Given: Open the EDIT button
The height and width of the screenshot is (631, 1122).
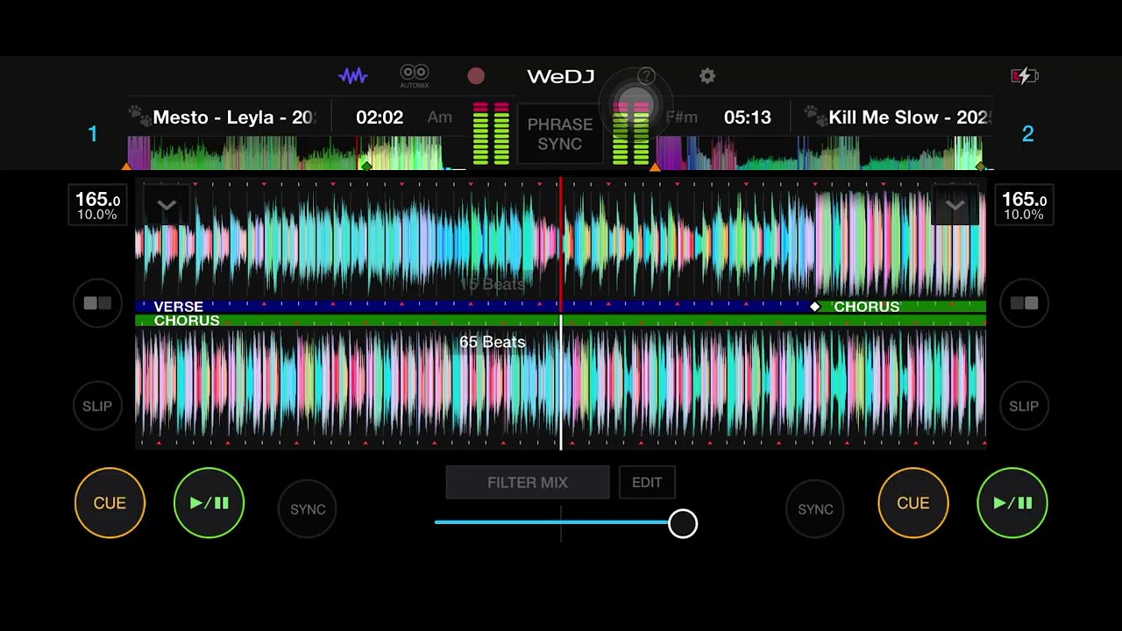Looking at the screenshot, I should pyautogui.click(x=647, y=482).
